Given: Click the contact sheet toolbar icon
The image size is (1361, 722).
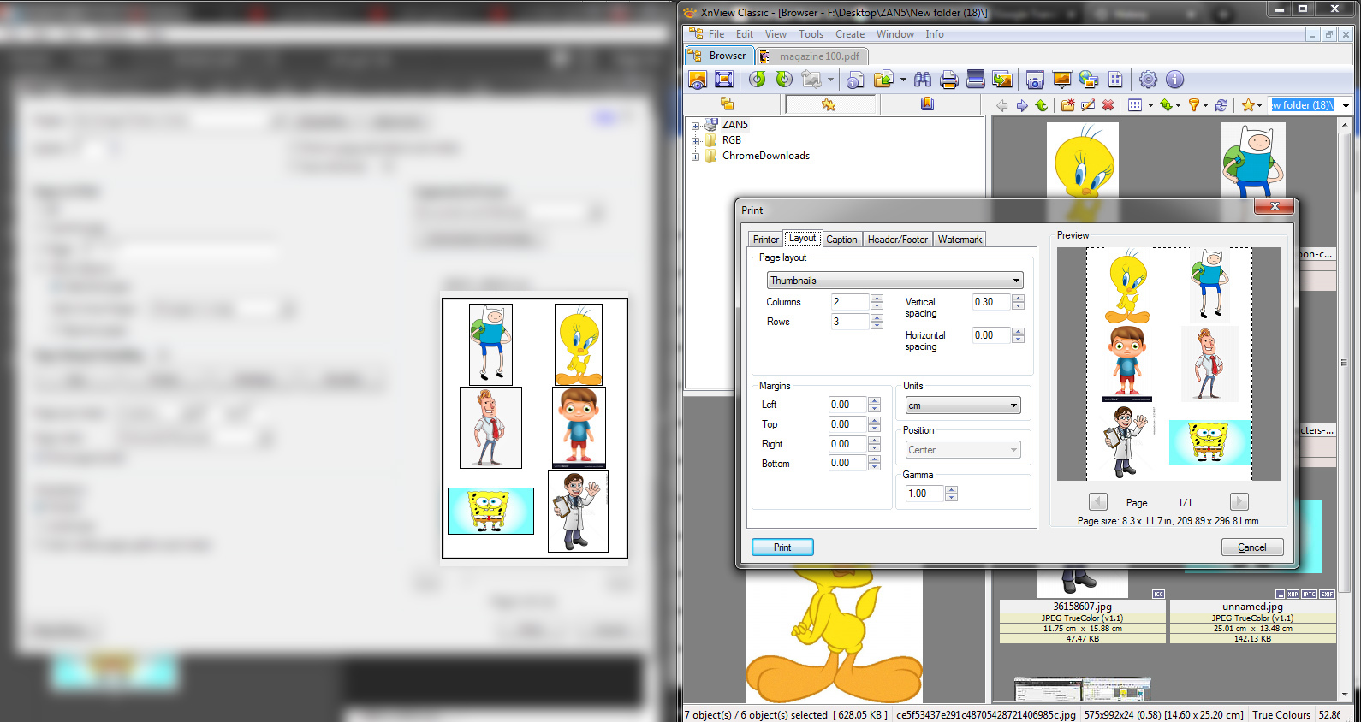Looking at the screenshot, I should (1115, 80).
